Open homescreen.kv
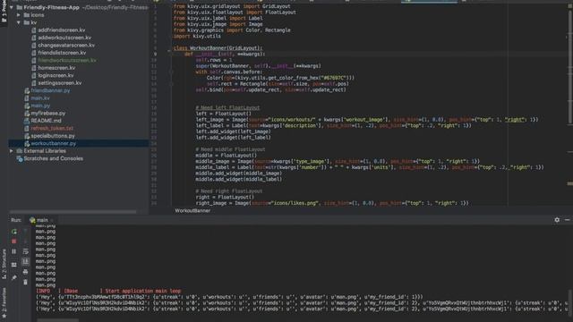This screenshot has height=322, width=573. click(56, 68)
